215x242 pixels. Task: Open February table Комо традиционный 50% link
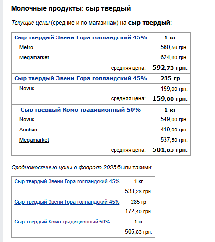(x=62, y=222)
